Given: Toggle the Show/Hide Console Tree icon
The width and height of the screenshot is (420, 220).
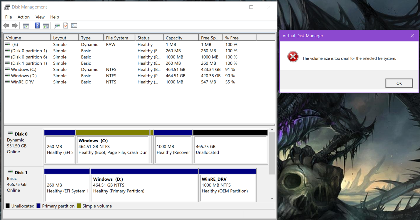Looking at the screenshot, I should [x=26, y=26].
